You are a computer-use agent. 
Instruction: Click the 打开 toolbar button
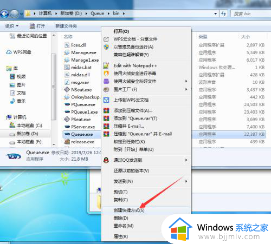click(37, 26)
